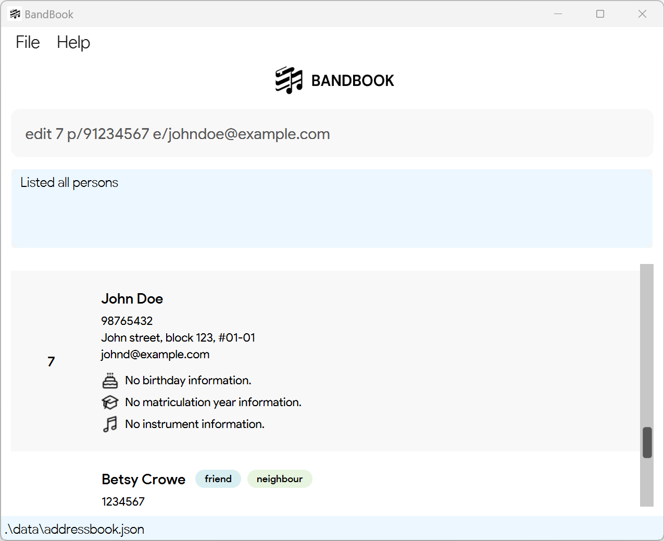Viewport: 664px width, 541px height.
Task: Click inside the edit command input box
Action: (x=332, y=133)
